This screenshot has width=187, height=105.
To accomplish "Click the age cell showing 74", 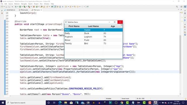I will pyautogui.click(x=113, y=37).
